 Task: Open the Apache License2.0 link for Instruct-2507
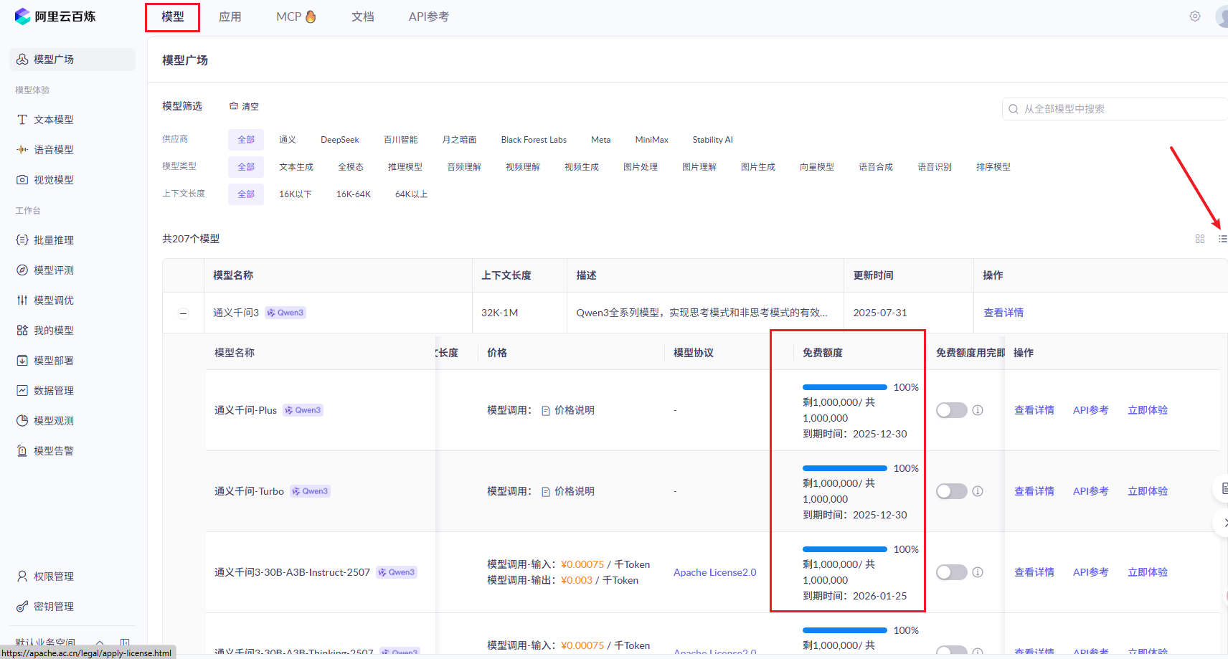pyautogui.click(x=715, y=572)
